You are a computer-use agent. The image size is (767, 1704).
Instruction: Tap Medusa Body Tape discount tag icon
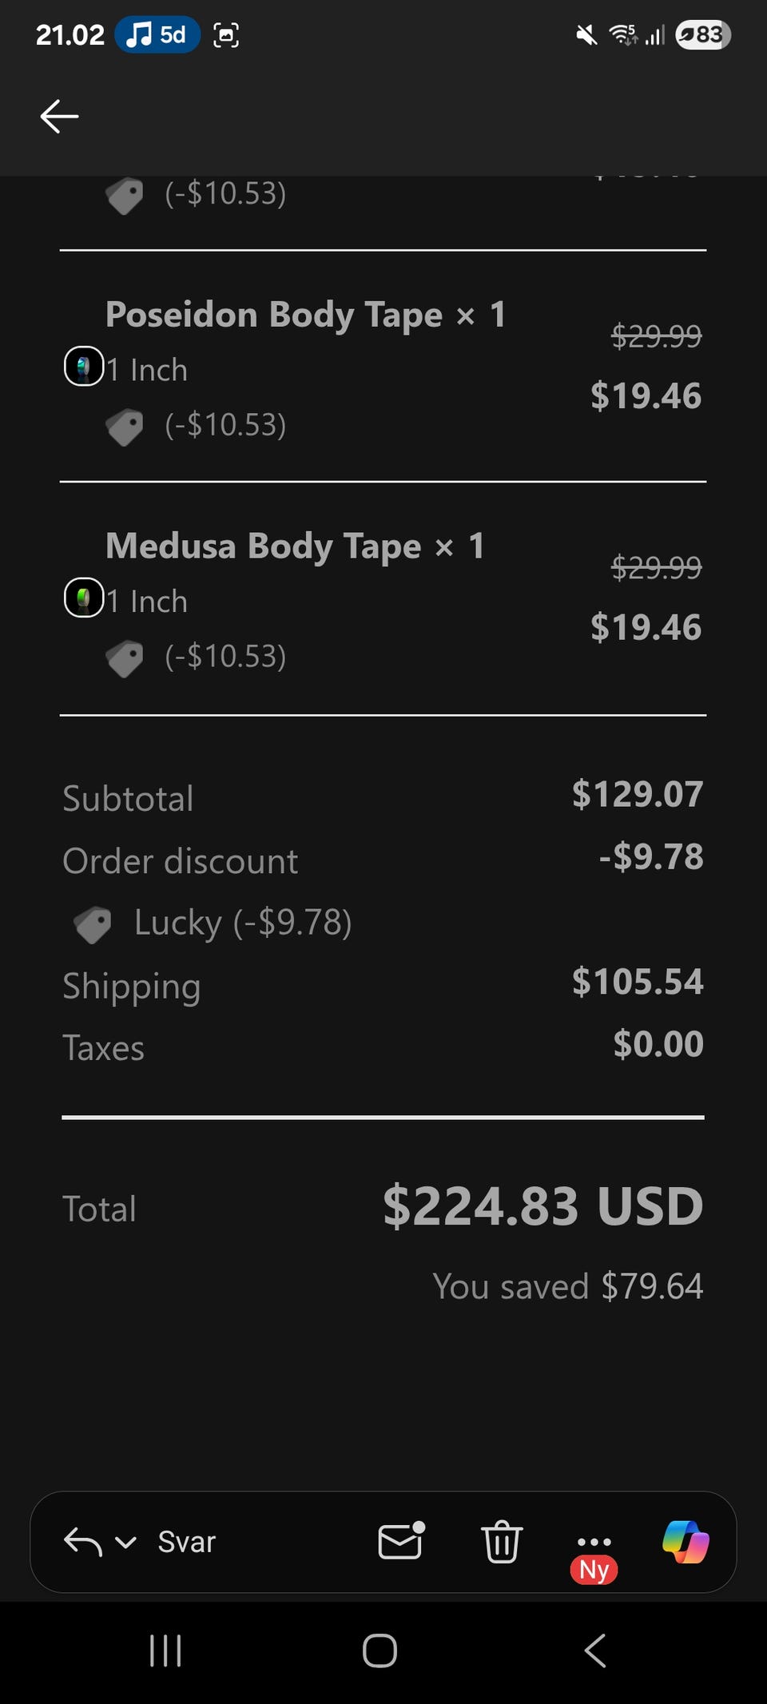click(x=125, y=657)
